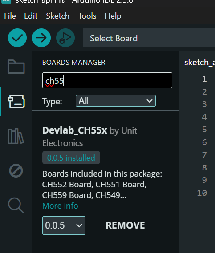The image size is (215, 253).
Task: Open the Help menu
Action: coord(113,16)
